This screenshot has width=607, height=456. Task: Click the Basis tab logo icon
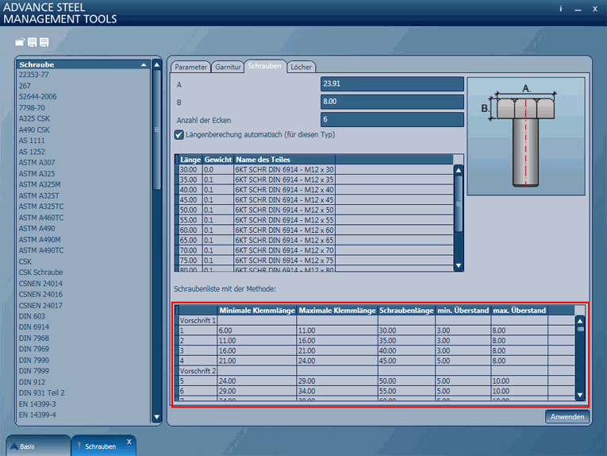(x=14, y=446)
